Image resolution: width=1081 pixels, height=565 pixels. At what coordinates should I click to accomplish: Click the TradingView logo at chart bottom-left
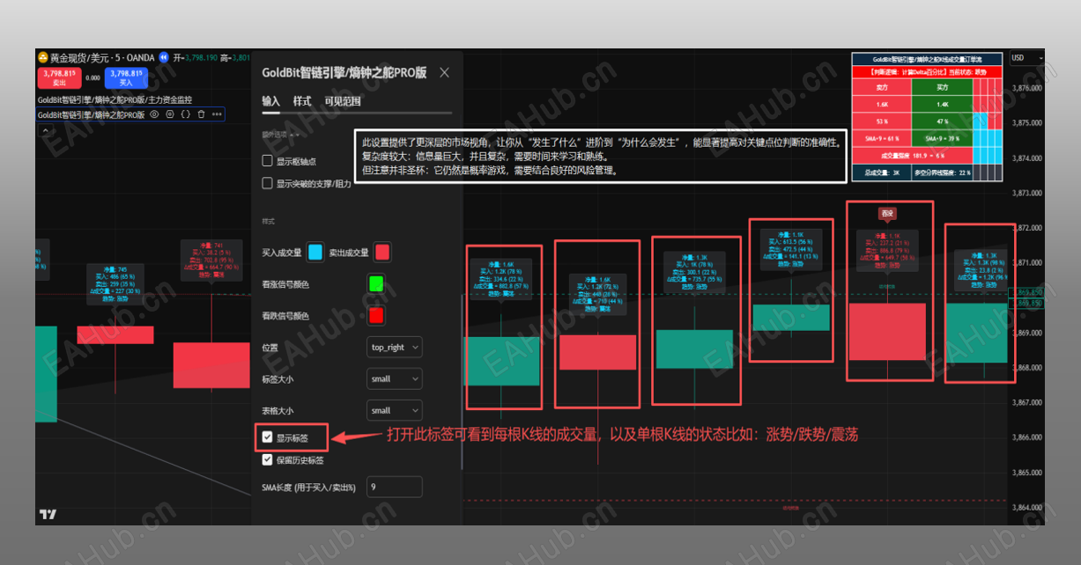tap(48, 515)
